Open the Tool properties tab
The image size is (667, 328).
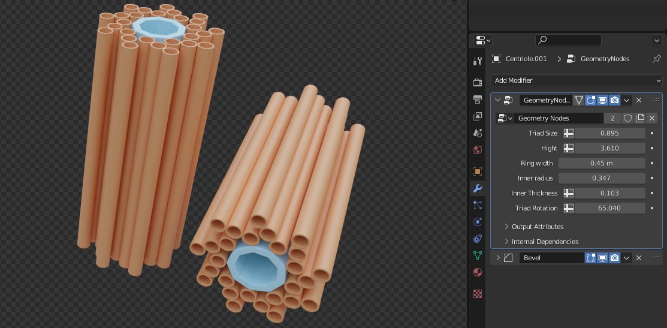[478, 61]
